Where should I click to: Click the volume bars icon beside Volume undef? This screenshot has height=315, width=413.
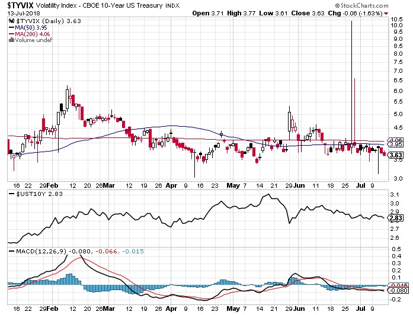11,40
